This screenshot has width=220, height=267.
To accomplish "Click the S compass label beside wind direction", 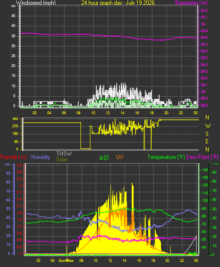I will click(x=207, y=134).
